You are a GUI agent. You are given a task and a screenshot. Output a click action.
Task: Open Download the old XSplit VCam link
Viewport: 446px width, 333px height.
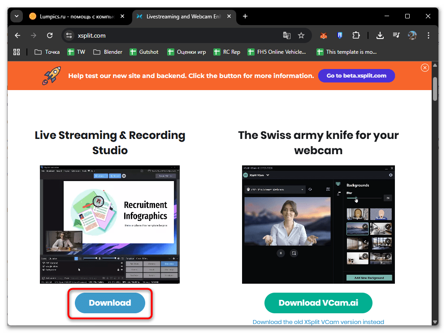(x=318, y=322)
